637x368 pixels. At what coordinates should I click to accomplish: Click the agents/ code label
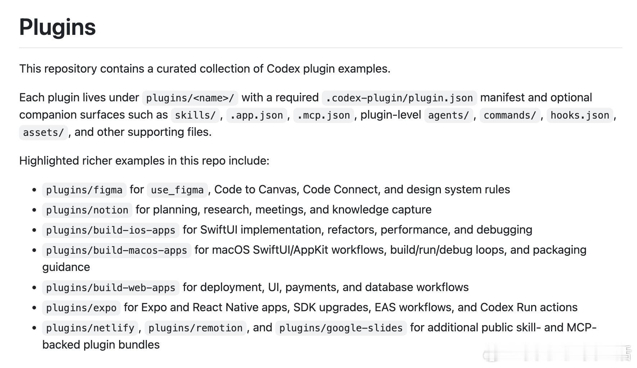[x=448, y=115]
